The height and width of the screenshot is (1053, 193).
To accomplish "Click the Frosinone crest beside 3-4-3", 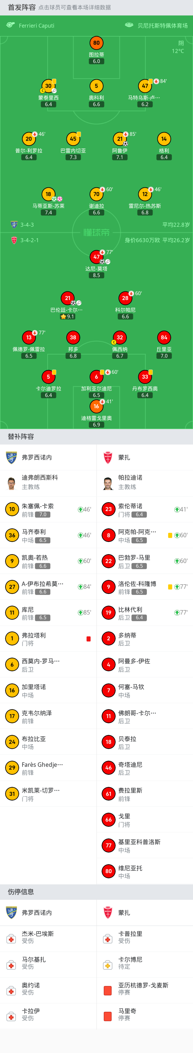I will pos(14,225).
